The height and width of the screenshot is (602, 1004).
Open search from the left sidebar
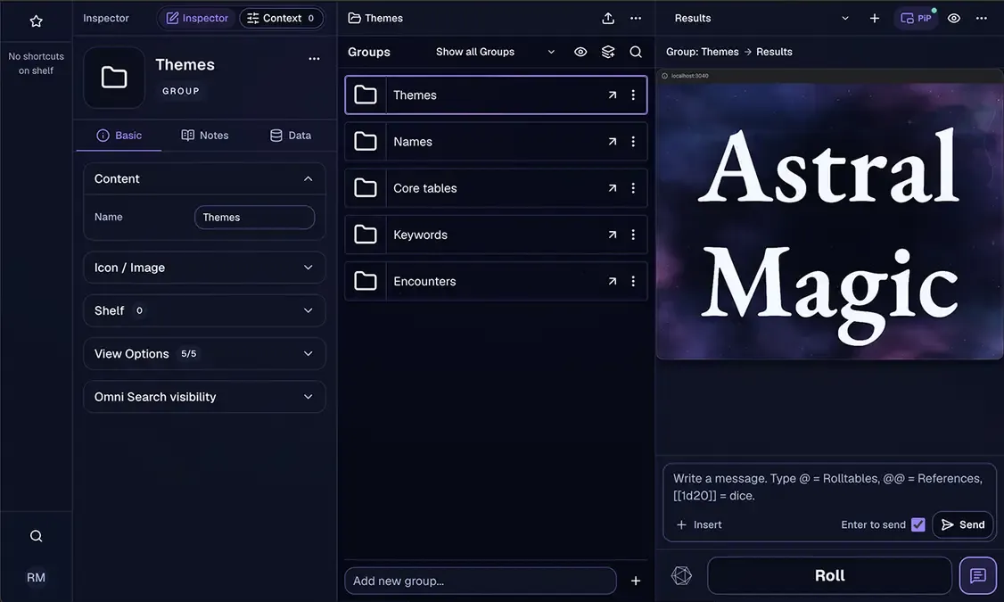tap(36, 536)
